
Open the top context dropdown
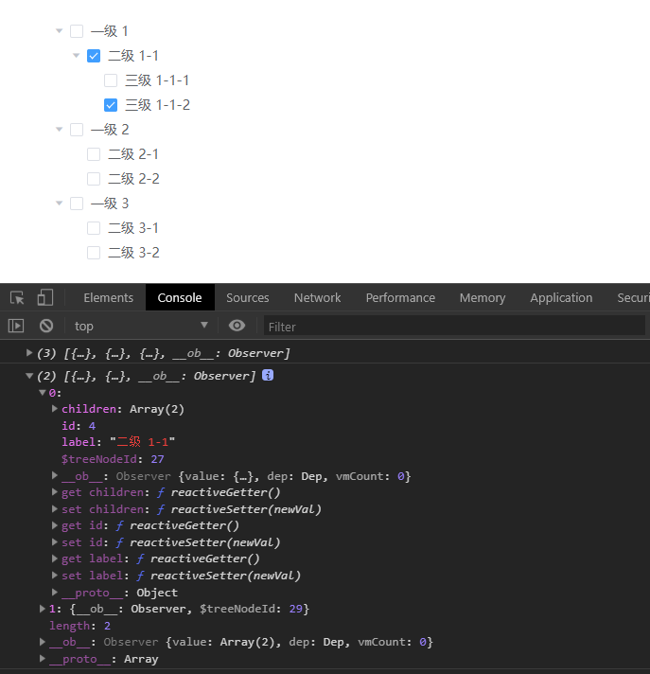[x=141, y=326]
